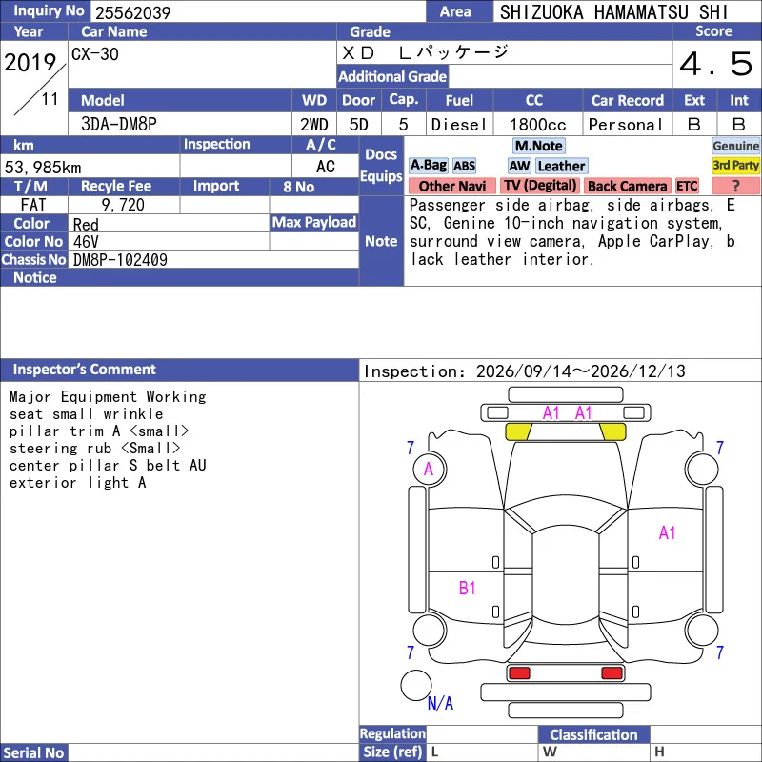Click the 1800cc engine value
This screenshot has width=762, height=762.
[x=537, y=125]
